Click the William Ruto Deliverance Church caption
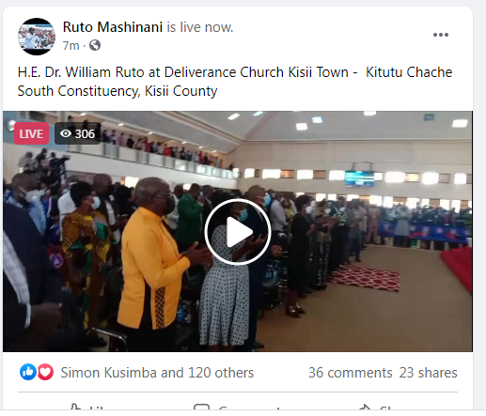 [x=235, y=82]
